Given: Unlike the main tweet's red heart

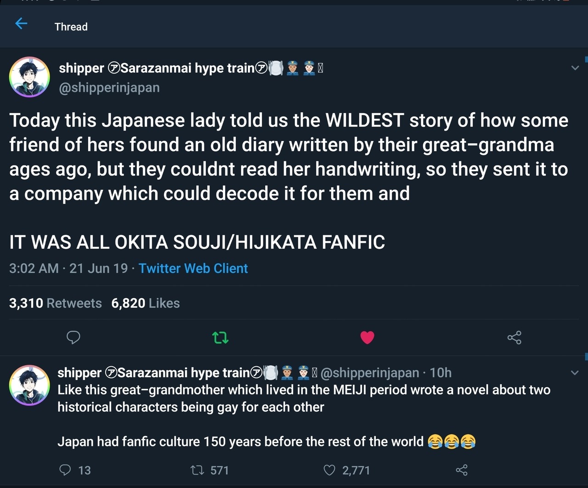Looking at the screenshot, I should (367, 338).
